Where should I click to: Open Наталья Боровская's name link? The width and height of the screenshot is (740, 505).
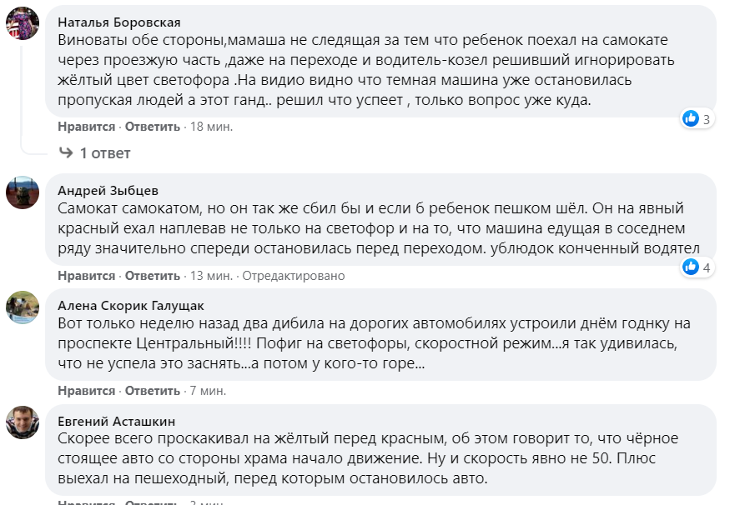(x=118, y=22)
